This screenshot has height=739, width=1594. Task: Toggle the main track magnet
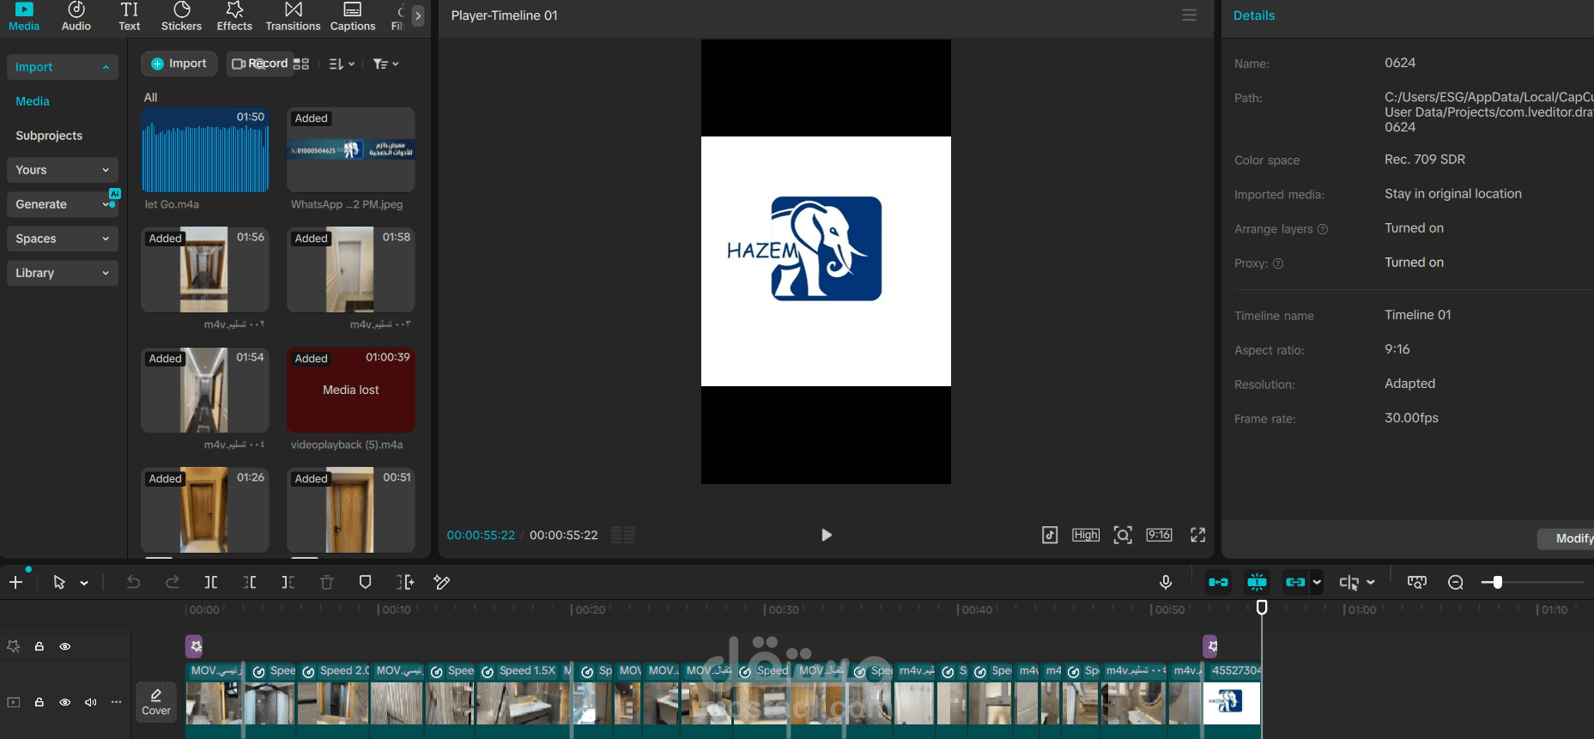point(1218,582)
